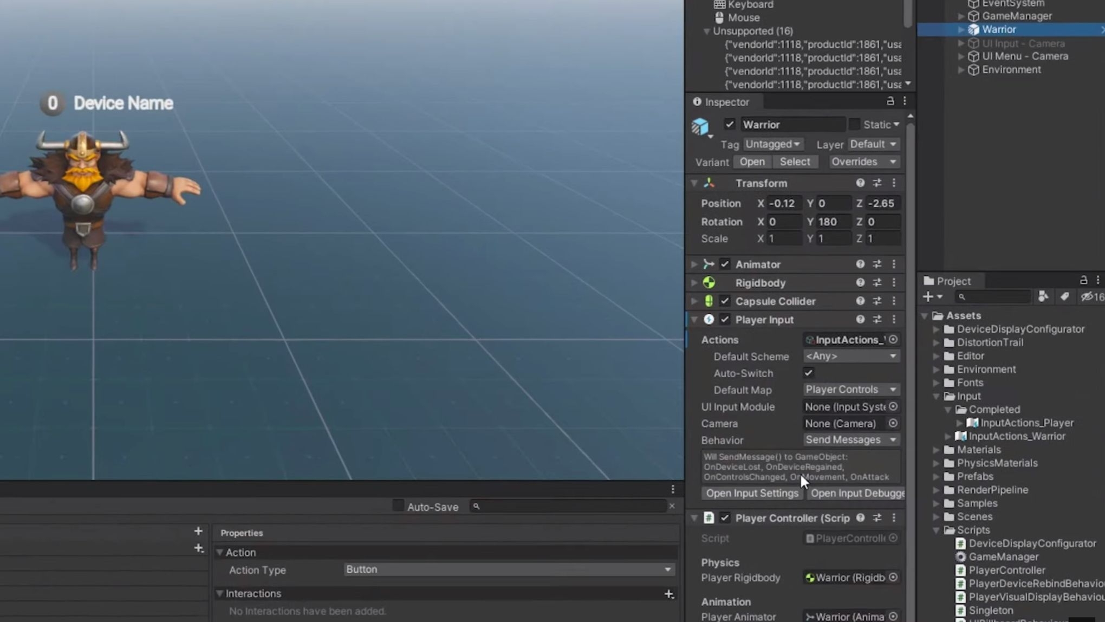Click the GameManager script in Scripts folder

pyautogui.click(x=1003, y=556)
